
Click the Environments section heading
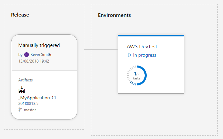114,15
